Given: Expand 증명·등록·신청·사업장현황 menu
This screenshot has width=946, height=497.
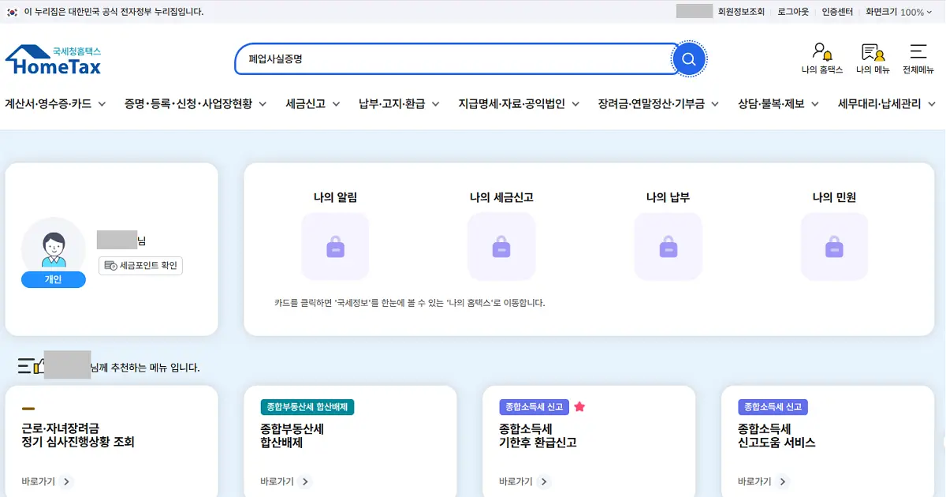Looking at the screenshot, I should pos(196,103).
